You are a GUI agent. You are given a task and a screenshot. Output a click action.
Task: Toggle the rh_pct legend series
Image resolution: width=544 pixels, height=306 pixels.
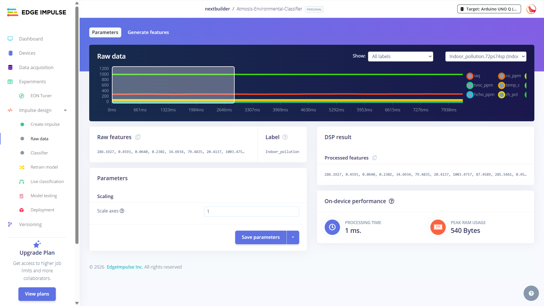tap(508, 95)
